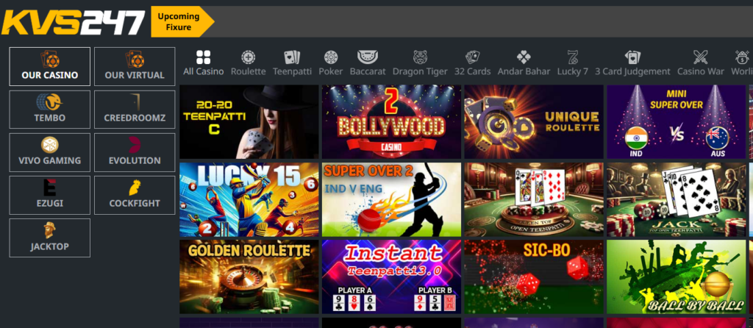Play Mini Super Over IND vs AUS

click(677, 122)
